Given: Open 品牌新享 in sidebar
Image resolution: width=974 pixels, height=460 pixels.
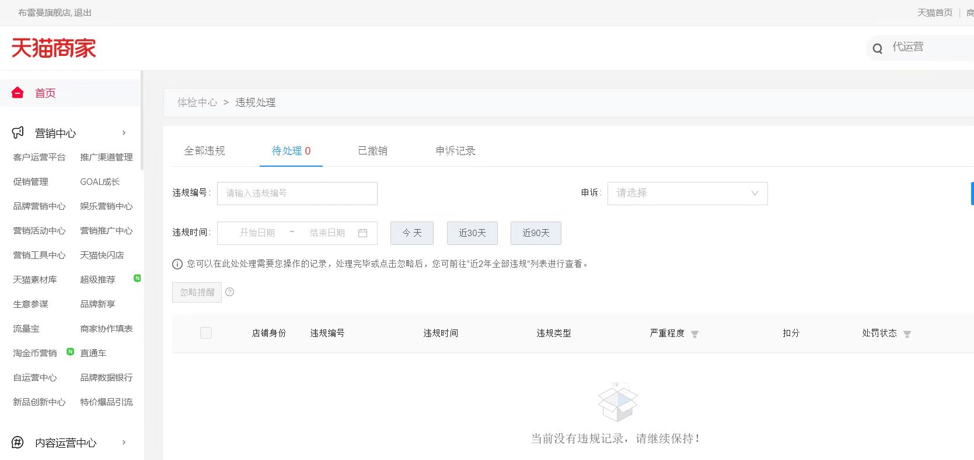Looking at the screenshot, I should click(x=97, y=304).
